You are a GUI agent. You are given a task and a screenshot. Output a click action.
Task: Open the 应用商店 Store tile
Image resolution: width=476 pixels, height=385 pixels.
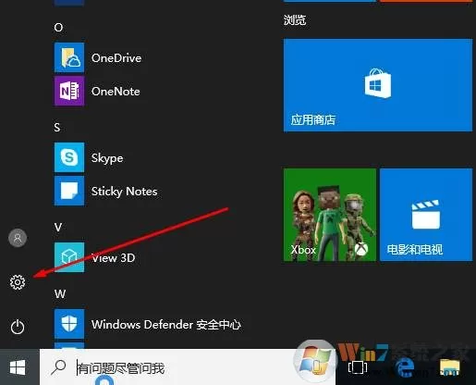[x=378, y=85]
